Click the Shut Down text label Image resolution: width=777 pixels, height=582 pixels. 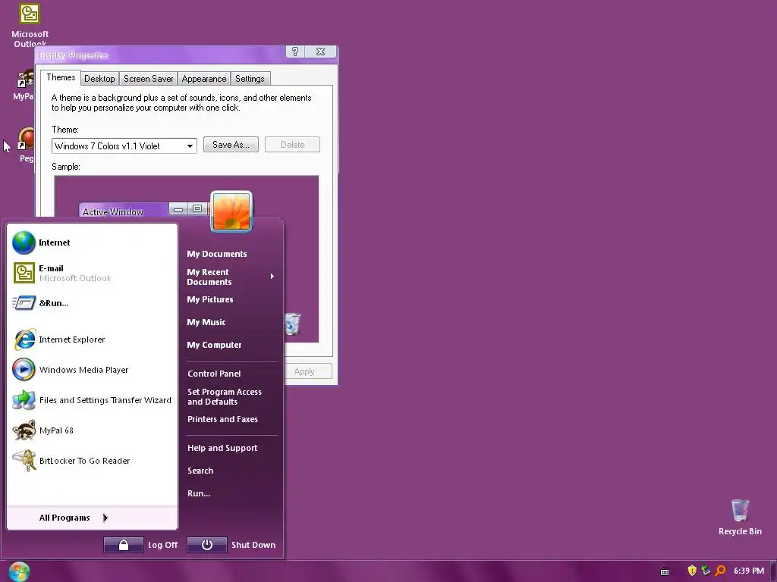253,545
